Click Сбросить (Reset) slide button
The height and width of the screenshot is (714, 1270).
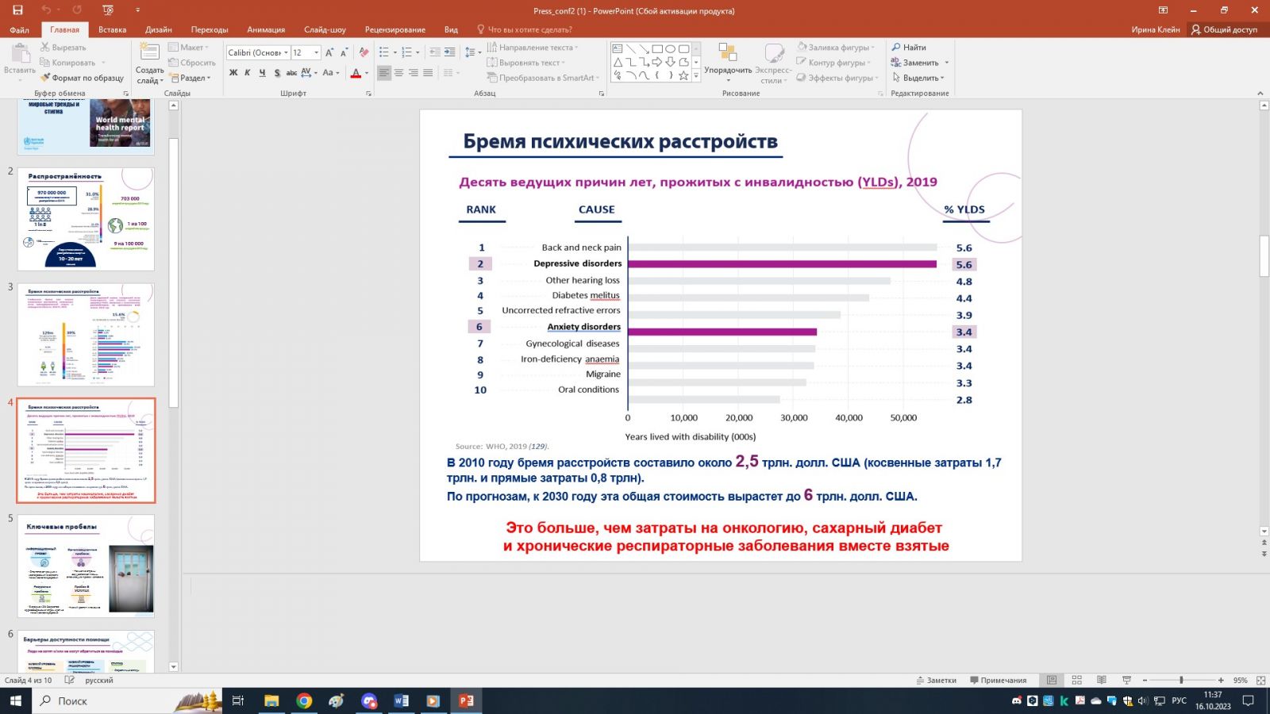[x=191, y=63]
